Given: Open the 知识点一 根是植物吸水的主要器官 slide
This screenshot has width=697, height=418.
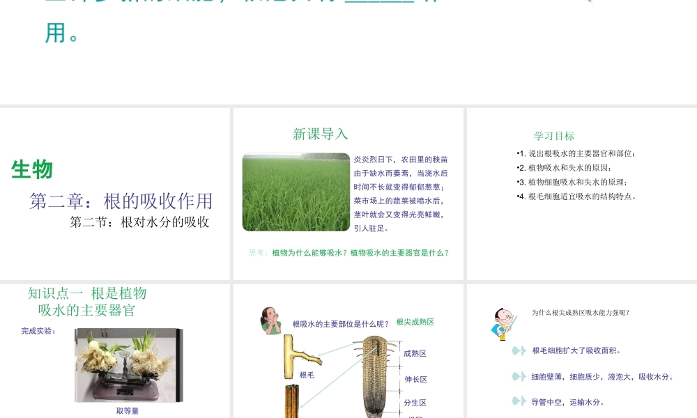Looking at the screenshot, I should (x=115, y=351).
